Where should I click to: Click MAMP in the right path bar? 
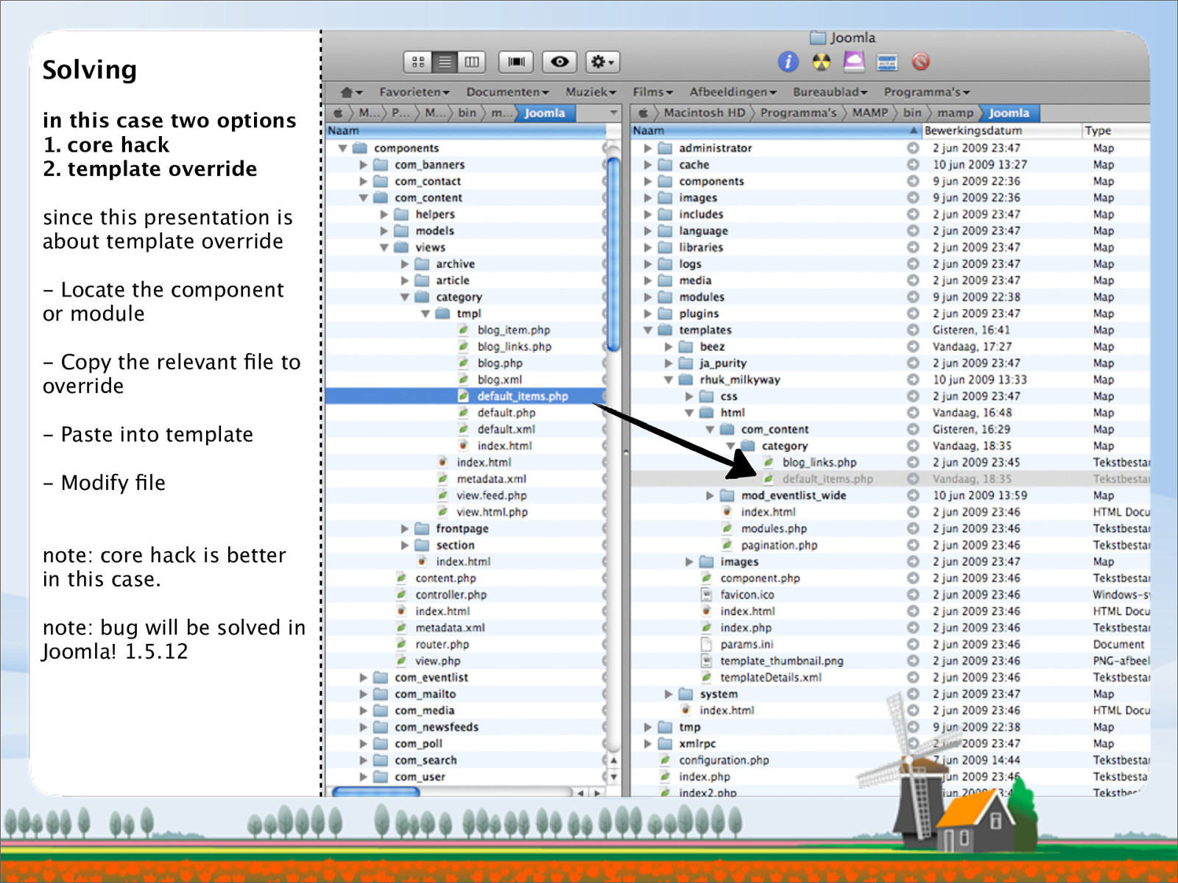click(x=870, y=113)
